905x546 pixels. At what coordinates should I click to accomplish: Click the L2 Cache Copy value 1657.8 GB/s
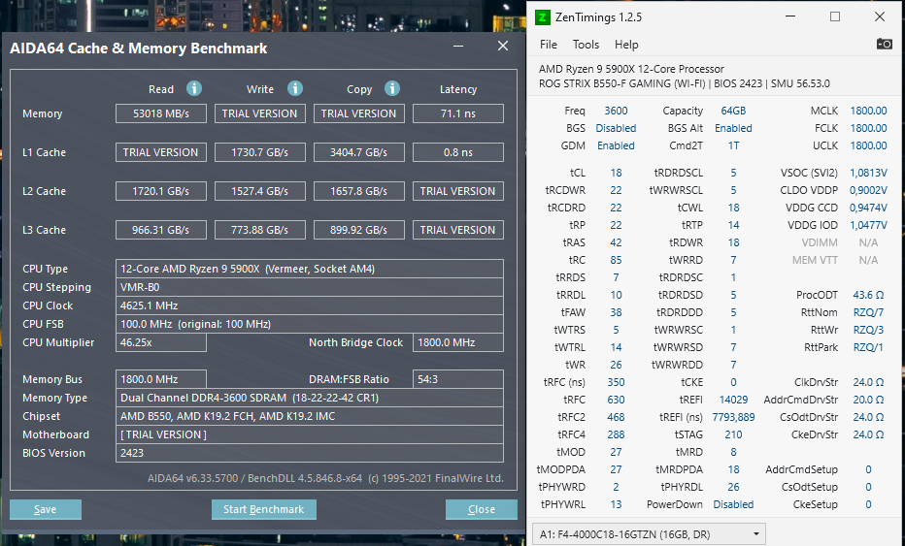pos(359,191)
